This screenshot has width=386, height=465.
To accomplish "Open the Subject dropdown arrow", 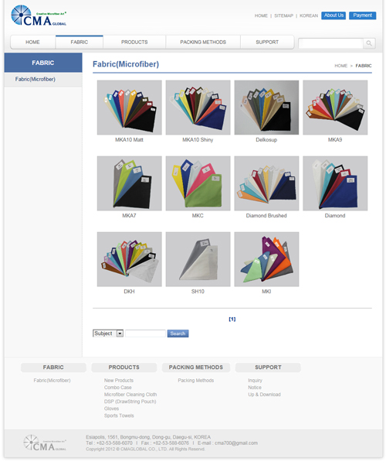I will click(120, 333).
